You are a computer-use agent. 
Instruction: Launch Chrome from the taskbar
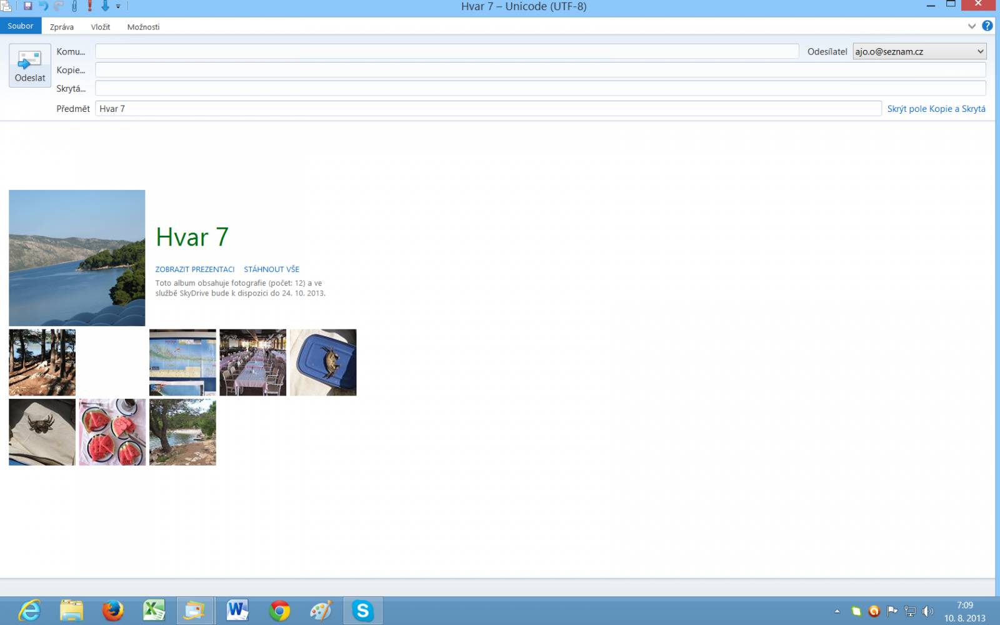pyautogui.click(x=279, y=611)
